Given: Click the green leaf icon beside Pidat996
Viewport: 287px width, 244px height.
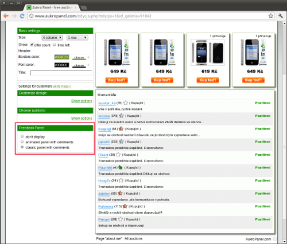Looking at the screenshot, I should (x=121, y=167).
